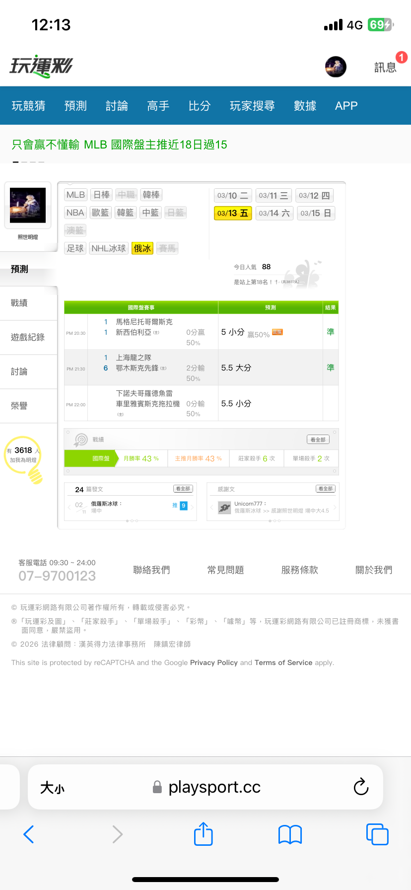Open 照世明燈 profile picture in sidebar

[x=28, y=205]
